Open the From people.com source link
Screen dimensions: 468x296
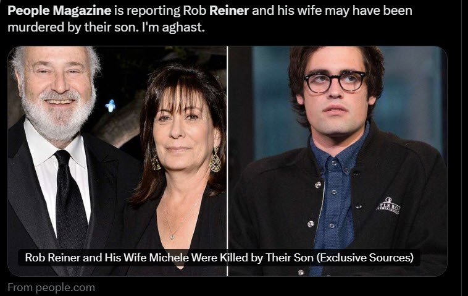tap(51, 287)
